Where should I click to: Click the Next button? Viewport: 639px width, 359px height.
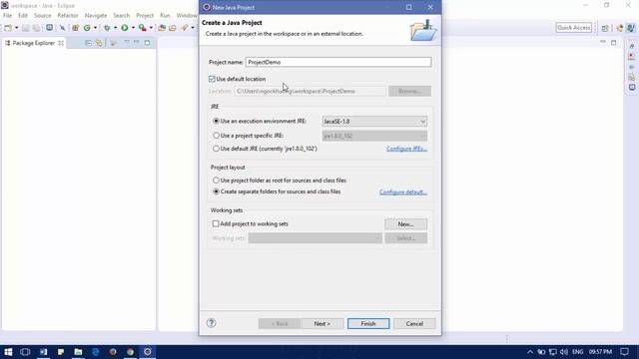click(x=321, y=323)
